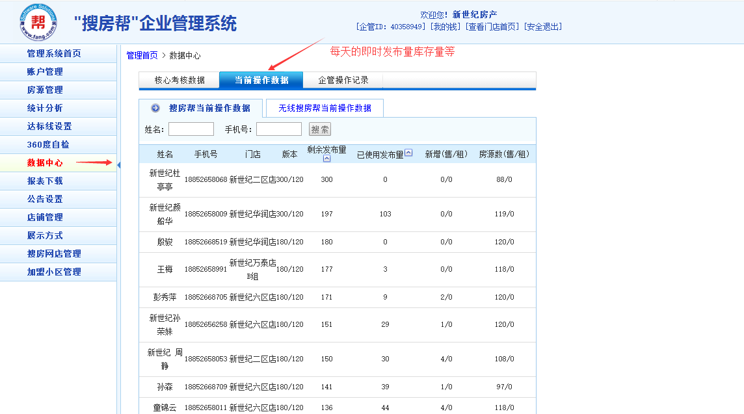Go to 加盟小区管理 in the sidebar
Screen dimensions: 744x414
tap(54, 272)
